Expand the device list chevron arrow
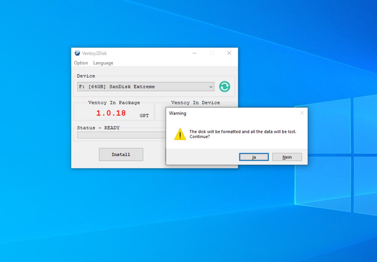 pos(211,87)
